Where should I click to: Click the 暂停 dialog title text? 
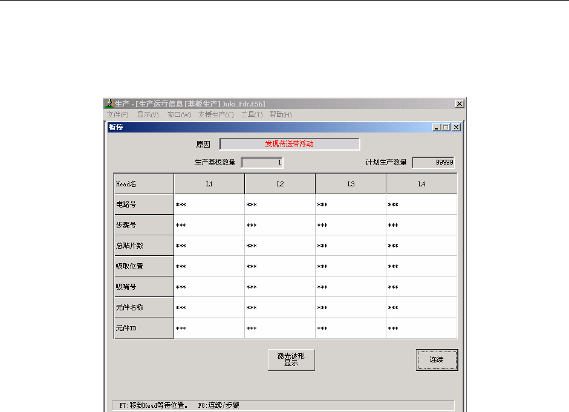115,128
